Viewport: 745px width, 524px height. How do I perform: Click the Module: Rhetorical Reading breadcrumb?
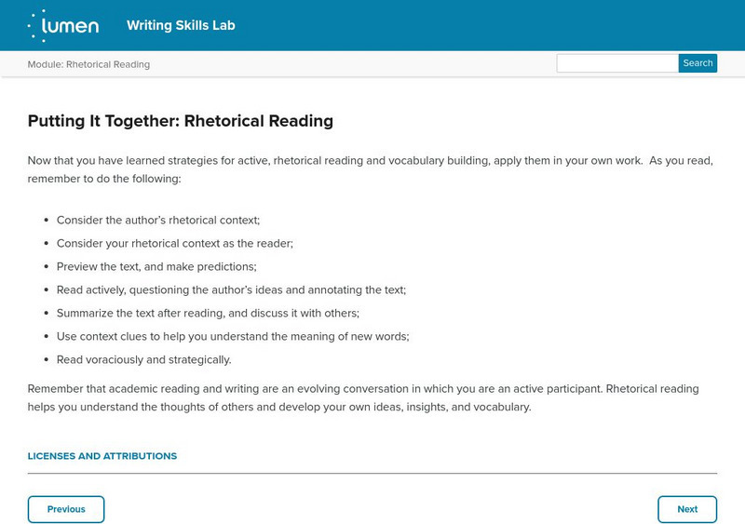[88, 64]
